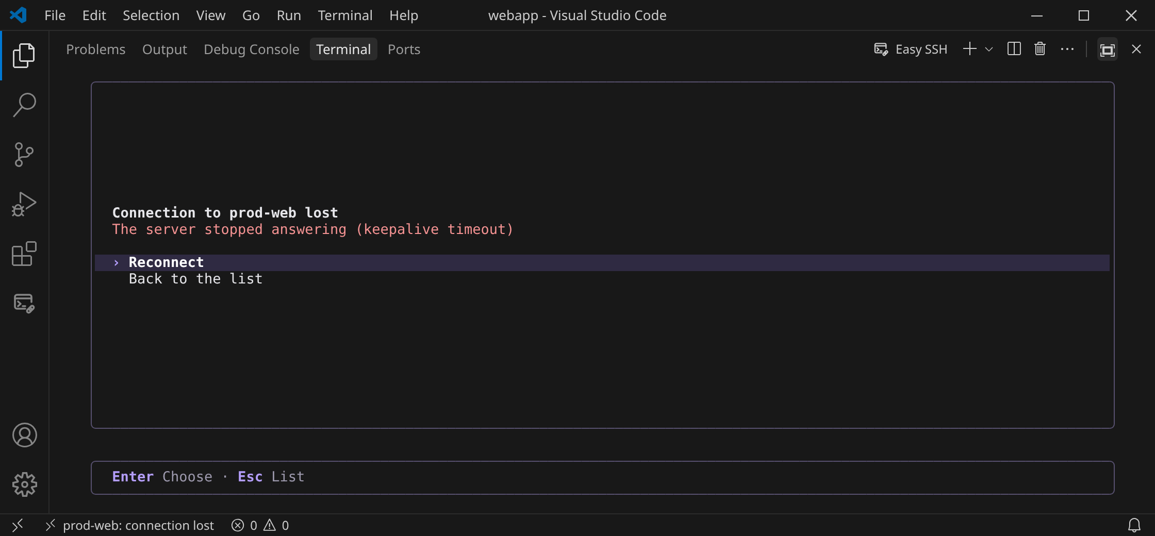This screenshot has width=1155, height=536.
Task: Click prod-web: connection lost status item
Action: (129, 525)
